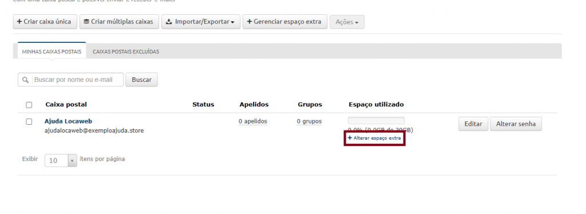This screenshot has width=586, height=214.
Task: Switch to Minhas Caixas Postais tab
Action: [x=52, y=51]
